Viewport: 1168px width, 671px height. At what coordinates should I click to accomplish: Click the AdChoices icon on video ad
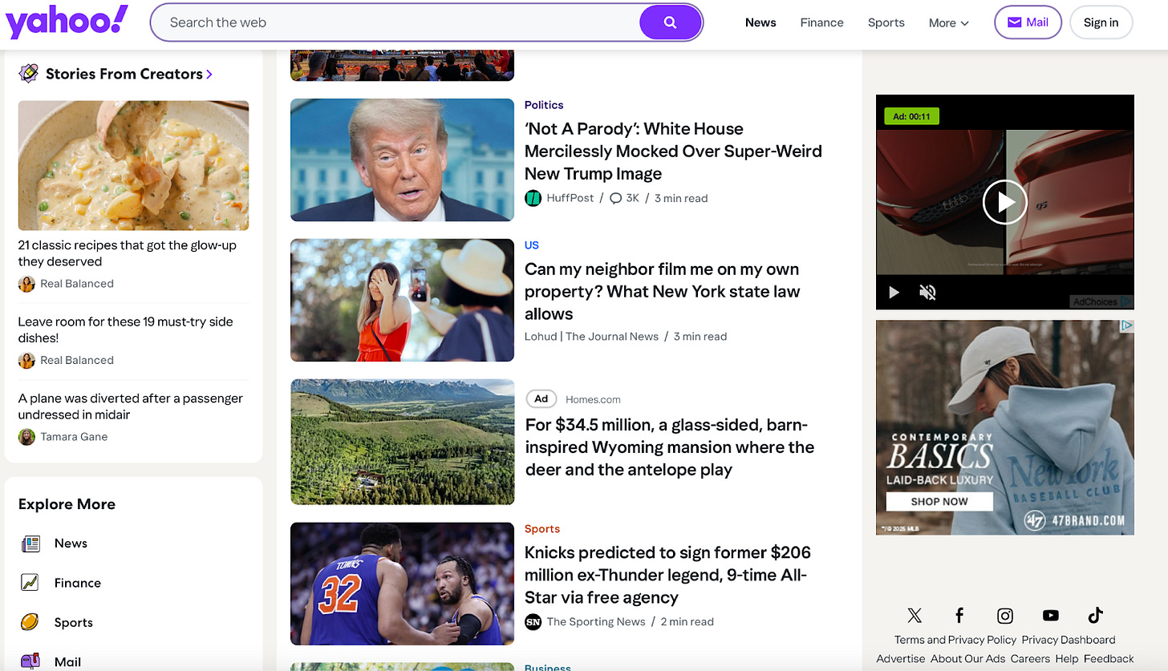pyautogui.click(x=1127, y=301)
